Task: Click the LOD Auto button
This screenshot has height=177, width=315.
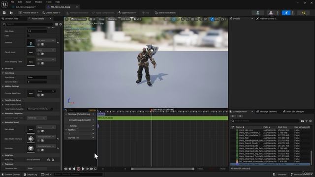Action: (x=126, y=19)
